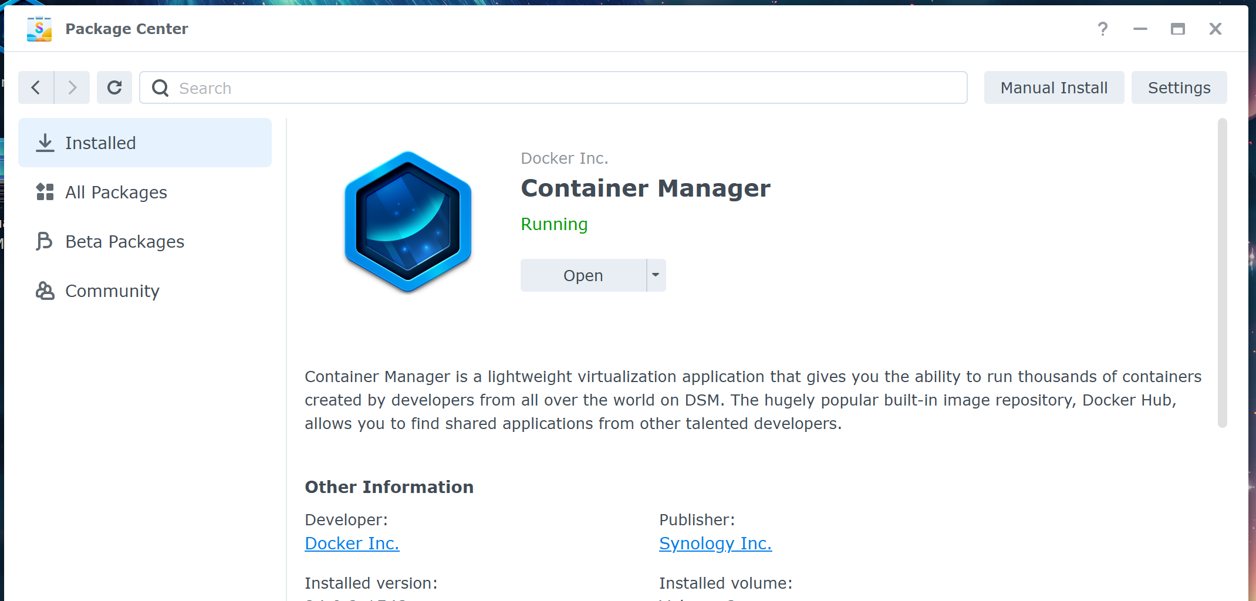Image resolution: width=1256 pixels, height=601 pixels.
Task: Open Package Center Settings
Action: coord(1179,87)
